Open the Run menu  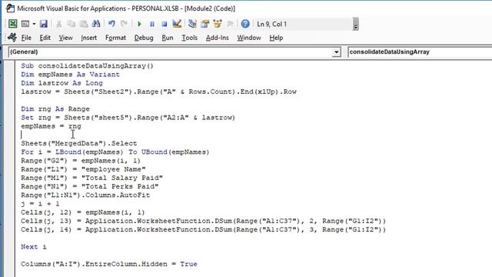[168, 38]
